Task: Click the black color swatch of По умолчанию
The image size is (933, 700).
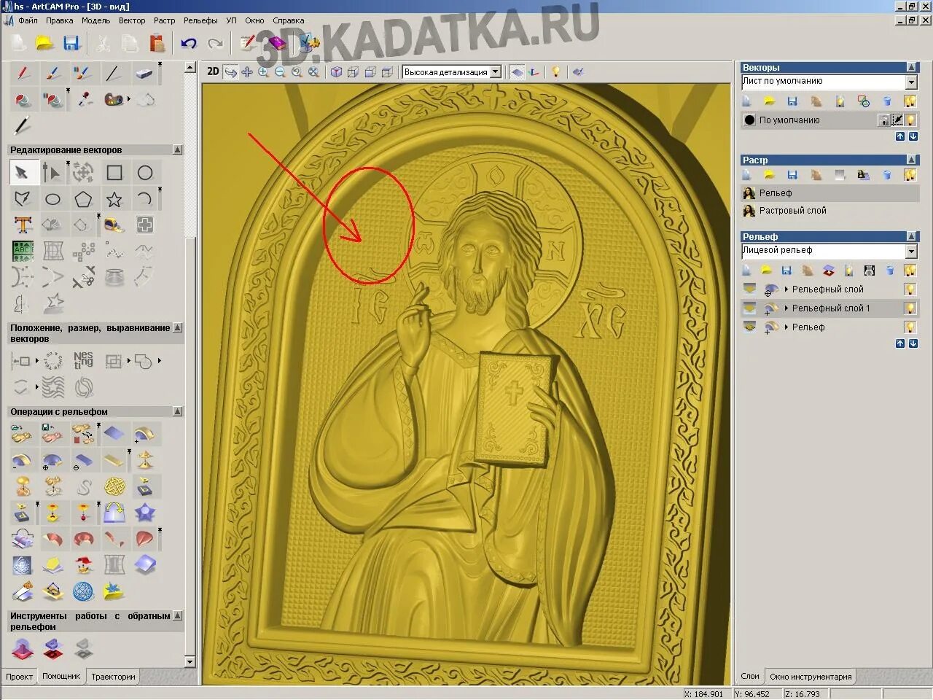Action: pos(749,120)
